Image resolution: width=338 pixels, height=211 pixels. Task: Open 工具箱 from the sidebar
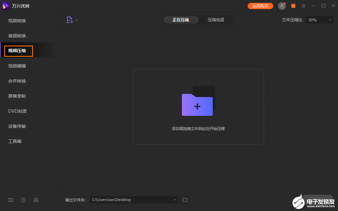point(15,141)
